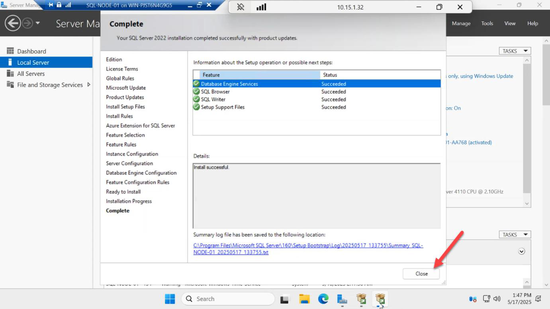The height and width of the screenshot is (309, 550).
Task: Close the SQL Server setup wizard
Action: [421, 274]
